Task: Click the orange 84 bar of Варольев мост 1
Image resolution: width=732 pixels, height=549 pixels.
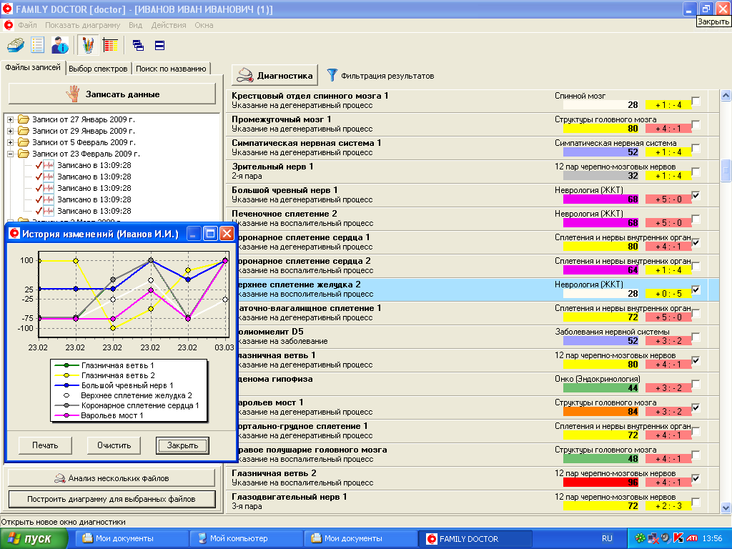Action: click(x=601, y=412)
